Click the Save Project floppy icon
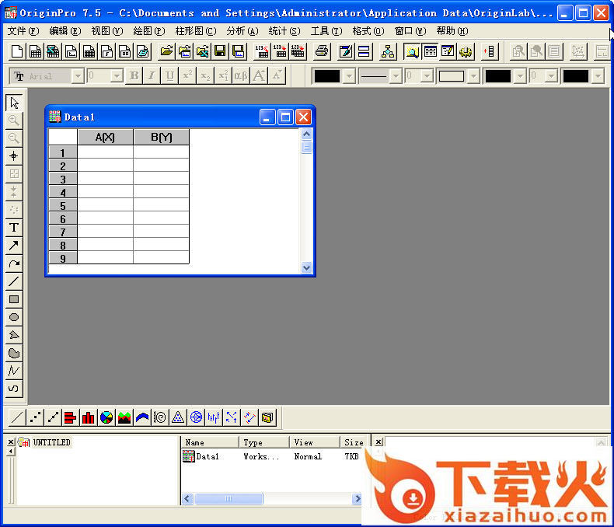The height and width of the screenshot is (527, 614). tap(220, 51)
